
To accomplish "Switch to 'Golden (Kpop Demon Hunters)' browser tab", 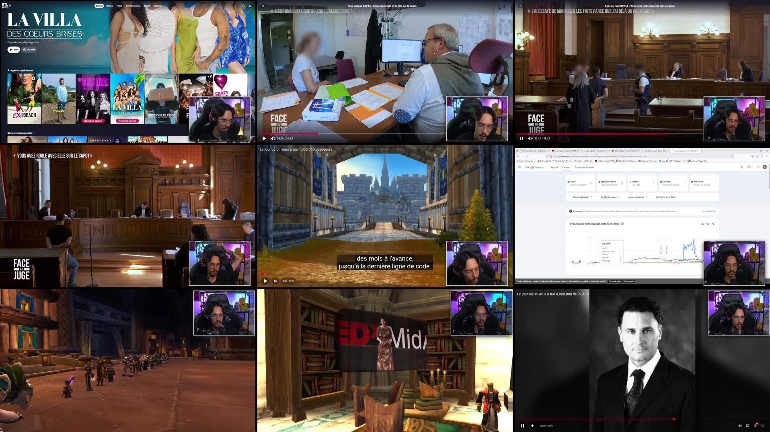I will 624,151.
